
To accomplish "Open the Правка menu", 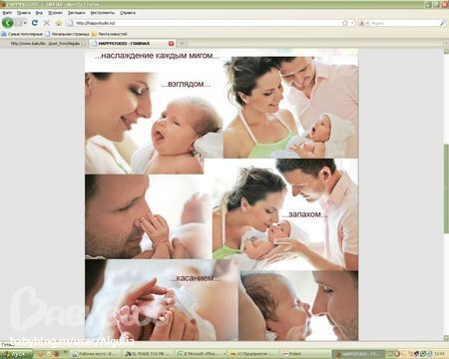I will (x=24, y=13).
